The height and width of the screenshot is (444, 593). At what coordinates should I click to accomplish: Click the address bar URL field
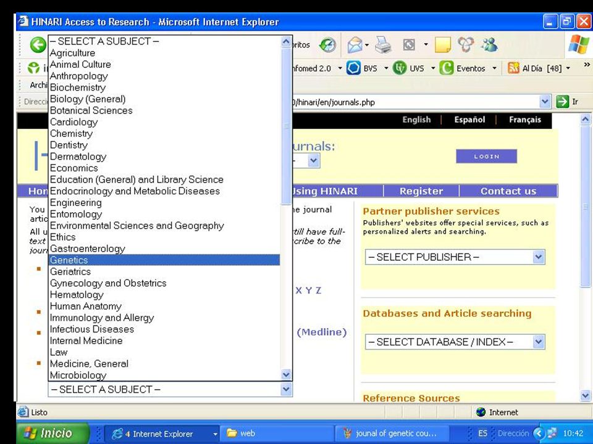point(415,102)
